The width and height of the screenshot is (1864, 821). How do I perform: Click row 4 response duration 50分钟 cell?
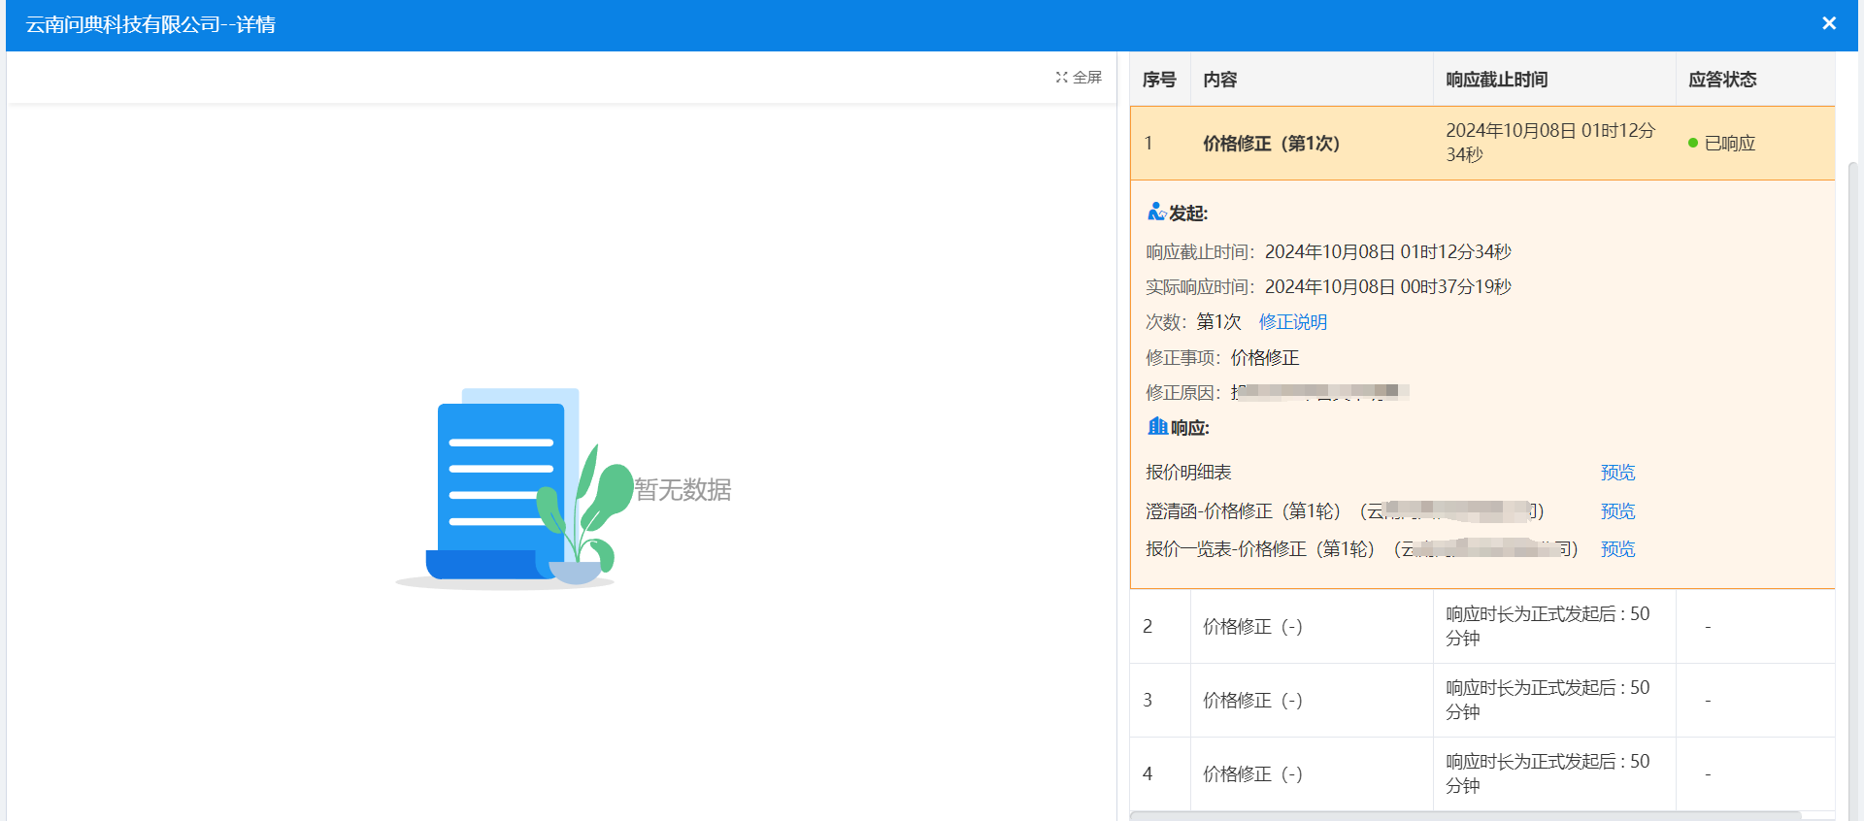[1554, 774]
